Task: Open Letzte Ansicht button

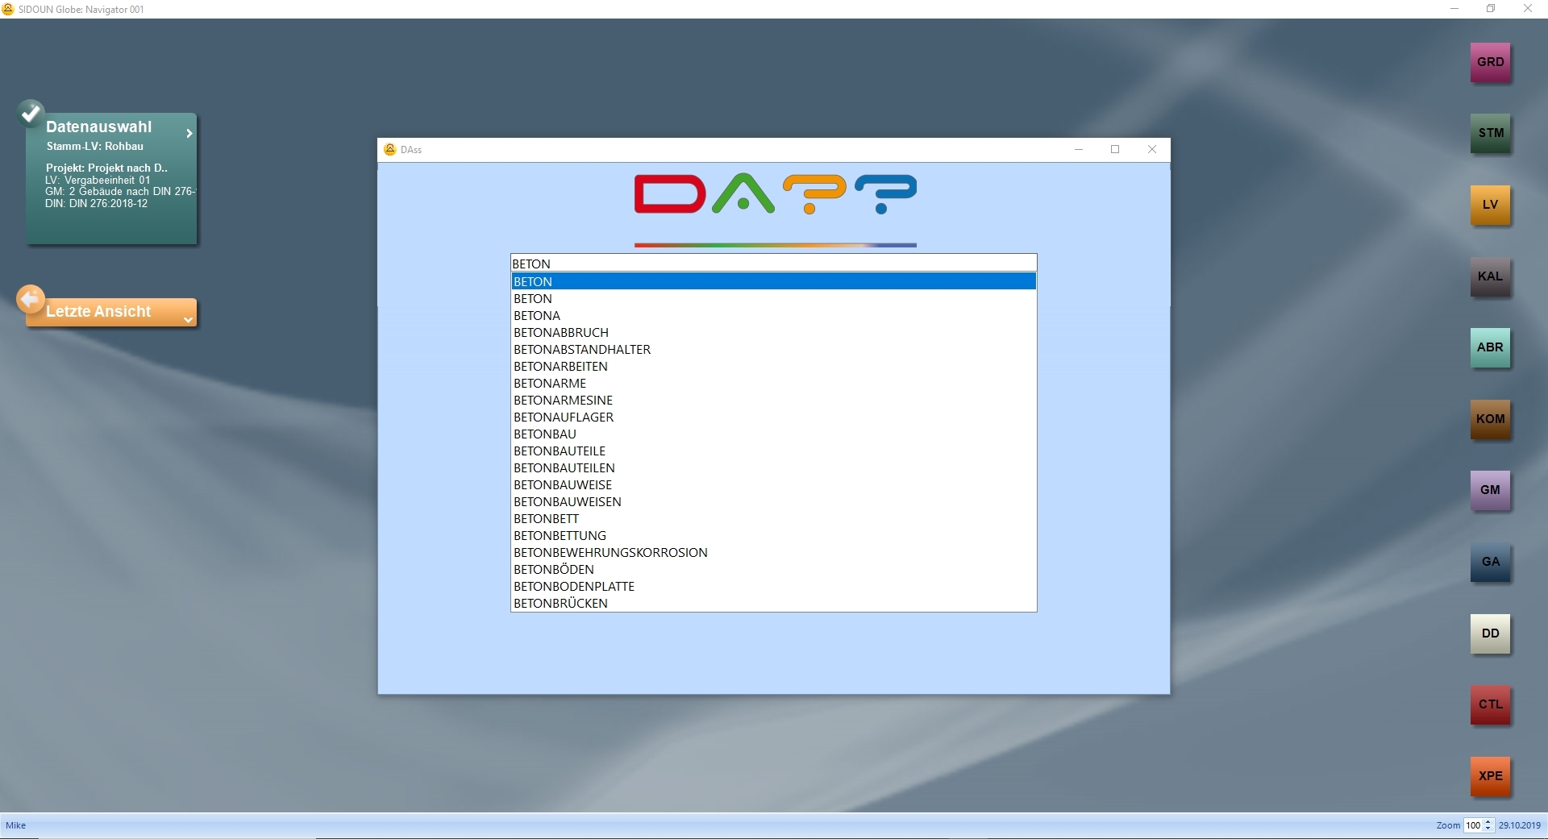Action: [x=111, y=312]
